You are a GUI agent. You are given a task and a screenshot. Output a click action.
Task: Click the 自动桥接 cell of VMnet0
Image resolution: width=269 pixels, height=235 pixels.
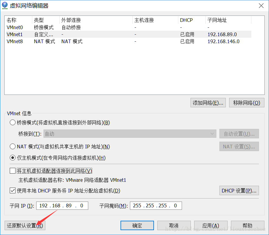tap(71, 27)
